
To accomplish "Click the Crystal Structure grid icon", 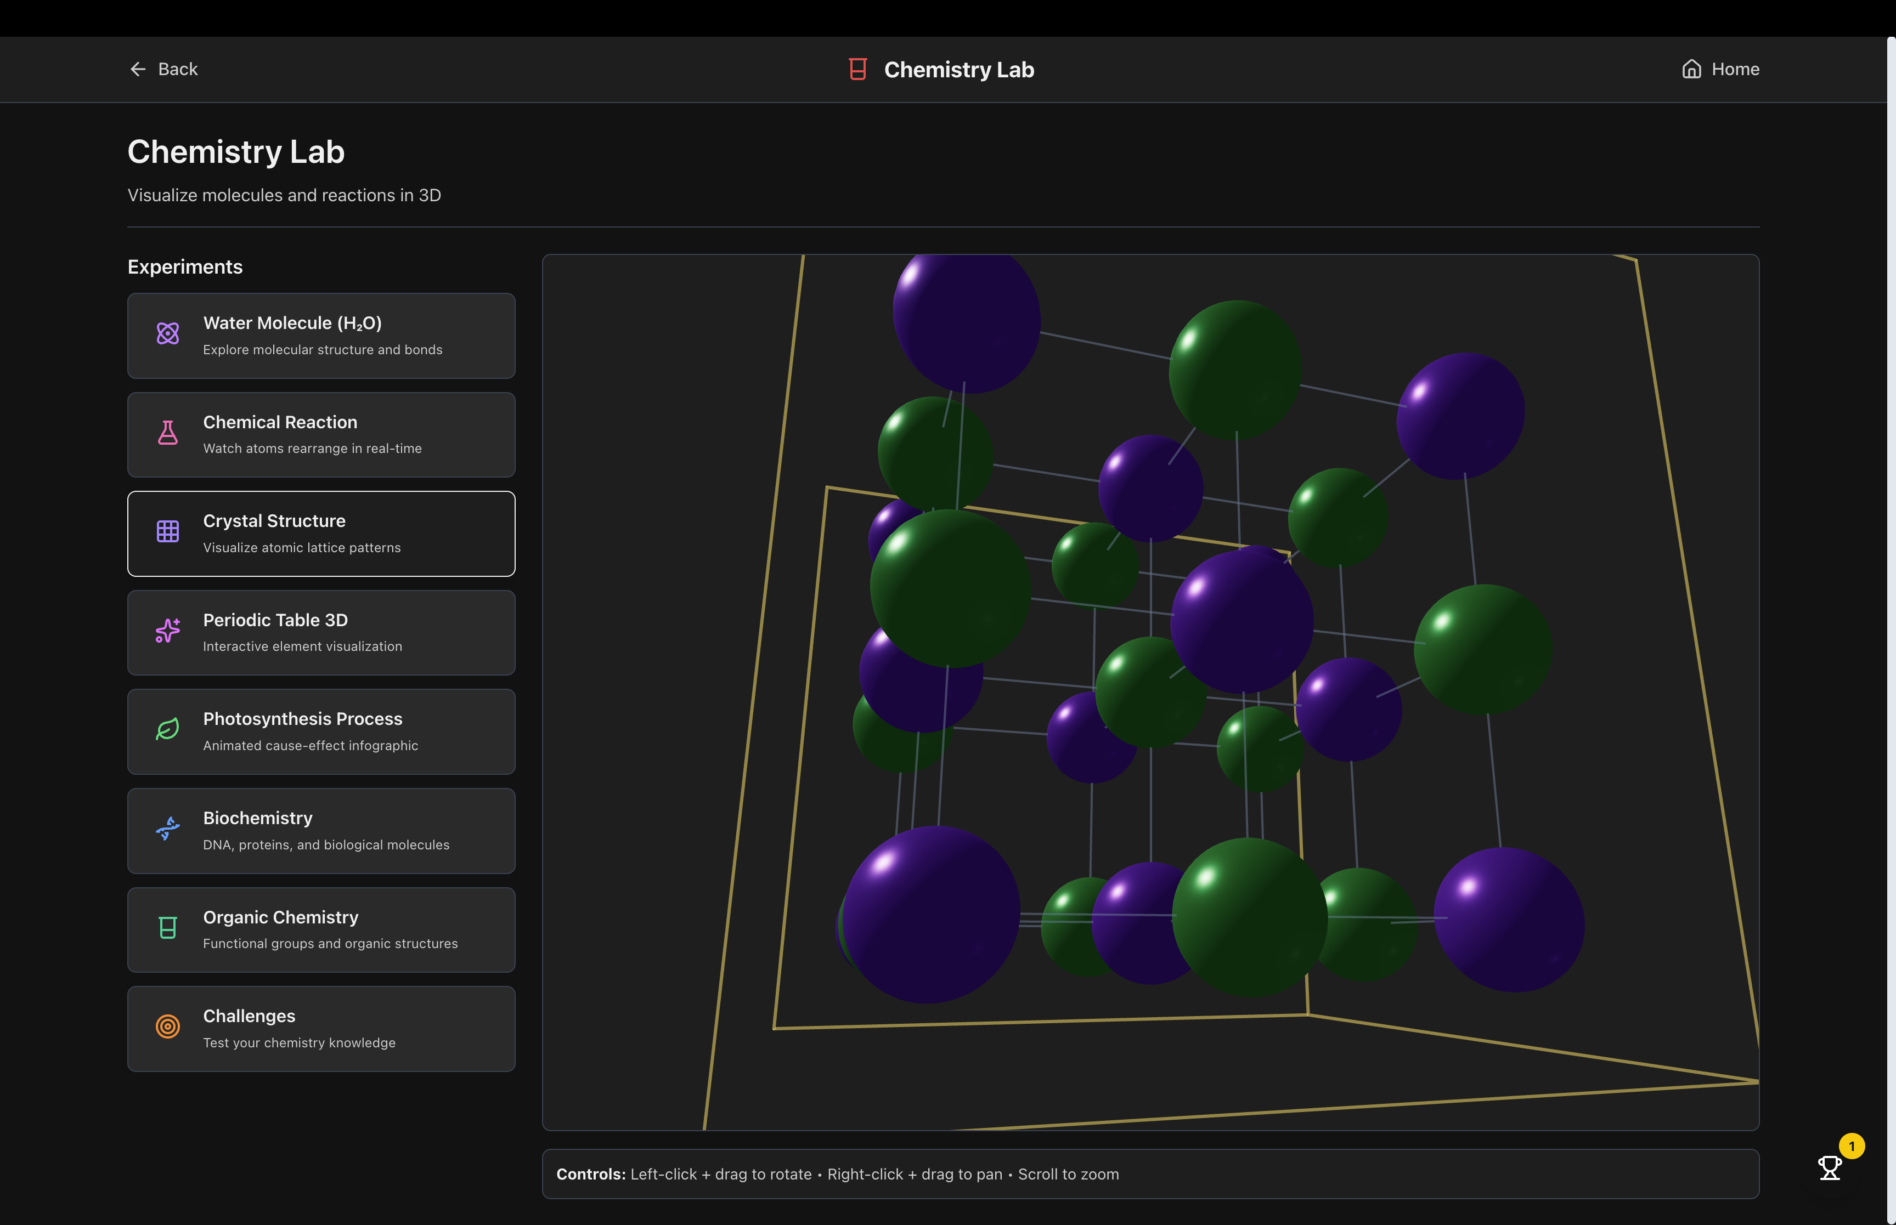I will 167,531.
